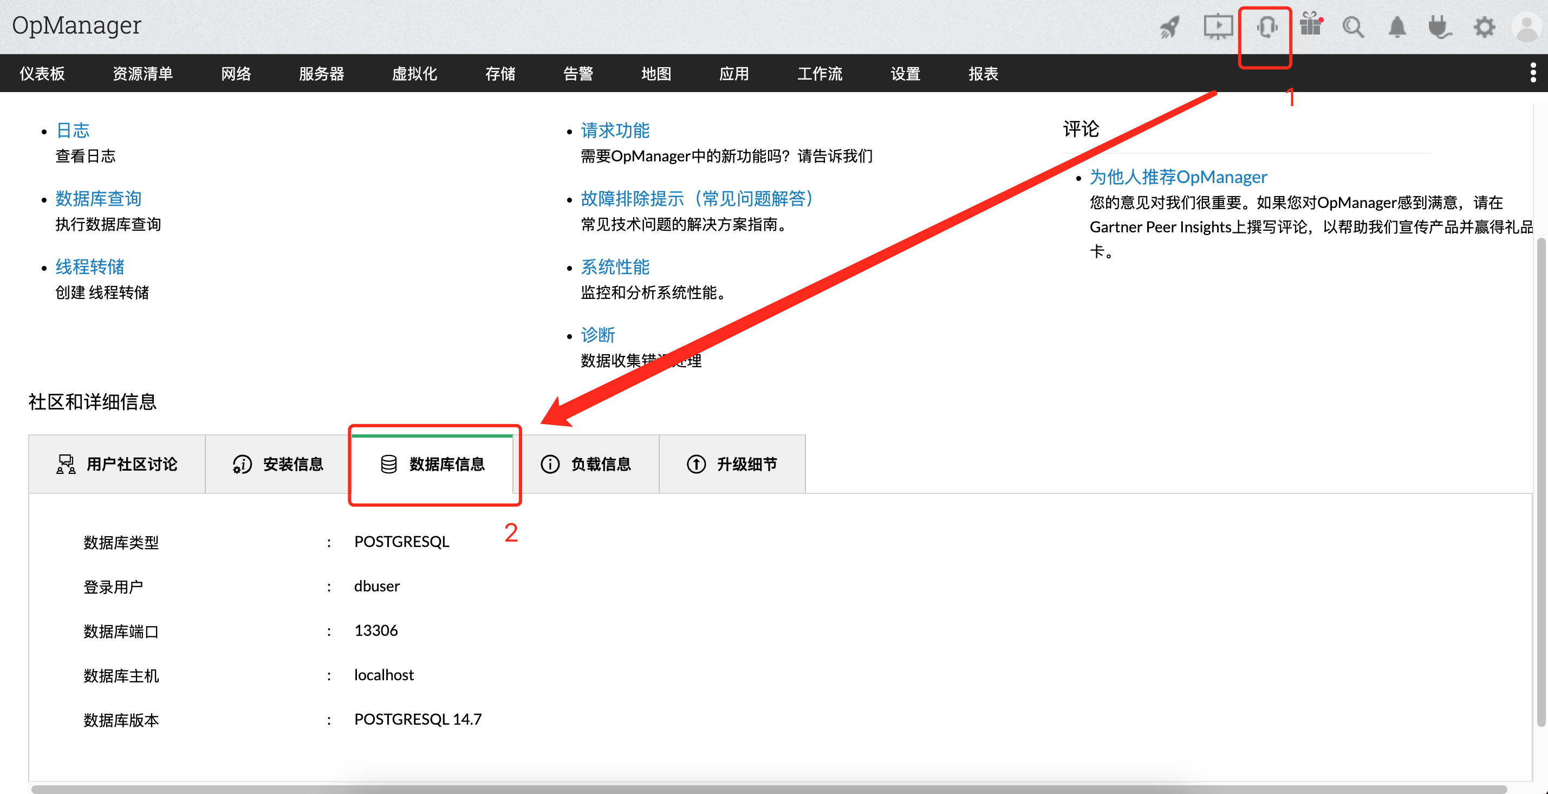Image resolution: width=1548 pixels, height=794 pixels.
Task: Open the 告警 menu
Action: pyautogui.click(x=578, y=73)
